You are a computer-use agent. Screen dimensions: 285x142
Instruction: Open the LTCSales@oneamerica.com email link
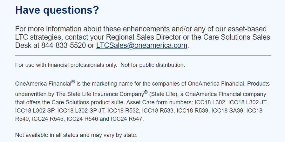coord(142,45)
